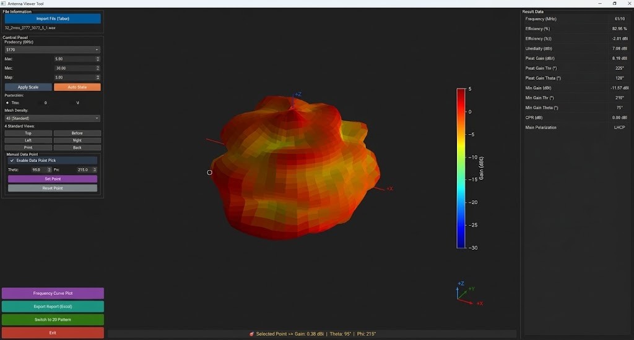Select the '0' polarization radio option
This screenshot has width=634, height=340.
45,103
